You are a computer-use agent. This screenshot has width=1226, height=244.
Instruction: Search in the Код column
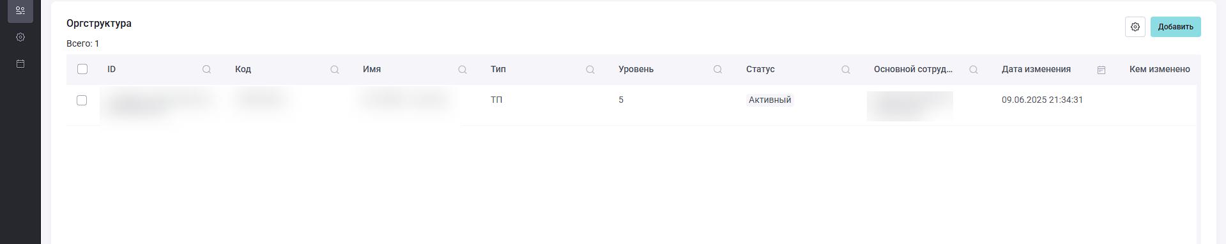pyautogui.click(x=334, y=70)
